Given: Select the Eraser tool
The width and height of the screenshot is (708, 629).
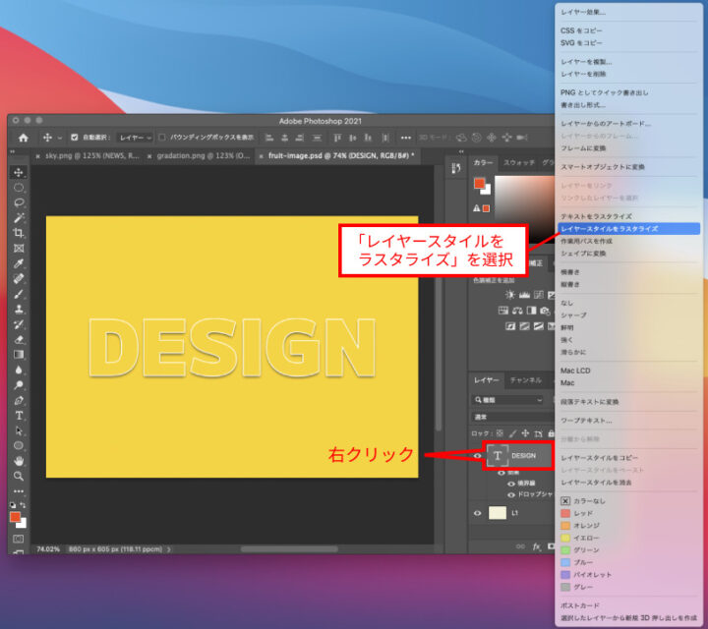Looking at the screenshot, I should coord(19,340).
